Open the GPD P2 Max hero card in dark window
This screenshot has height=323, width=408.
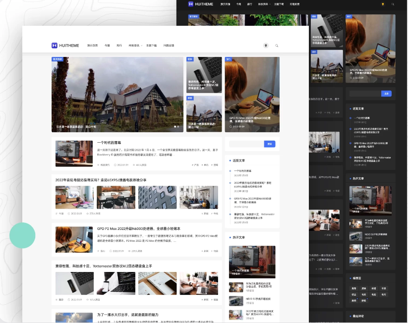pos(370,49)
